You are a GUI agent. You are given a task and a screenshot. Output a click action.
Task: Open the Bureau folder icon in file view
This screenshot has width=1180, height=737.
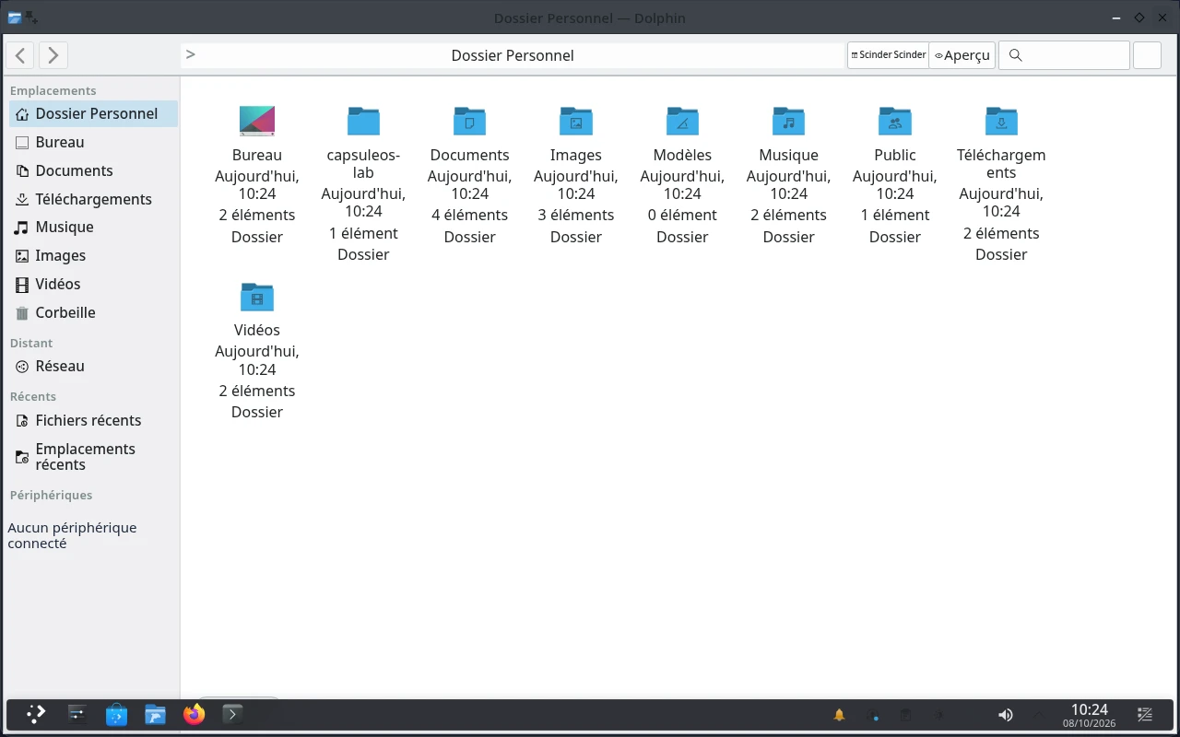(257, 121)
